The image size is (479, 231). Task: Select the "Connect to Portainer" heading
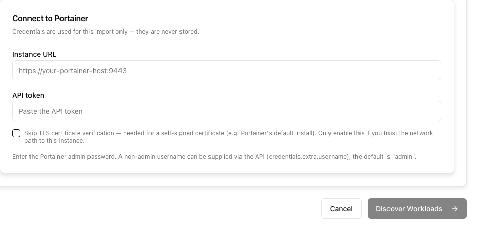[50, 18]
